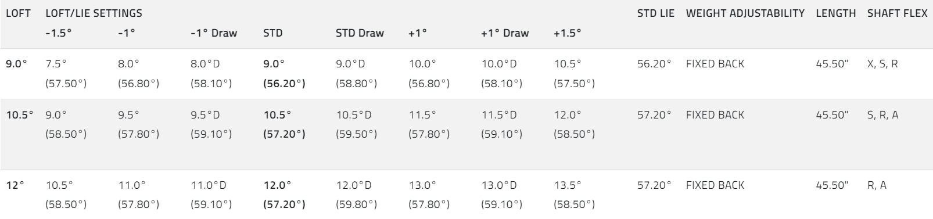
Task: Click the STD Draw column header
Action: pyautogui.click(x=360, y=33)
